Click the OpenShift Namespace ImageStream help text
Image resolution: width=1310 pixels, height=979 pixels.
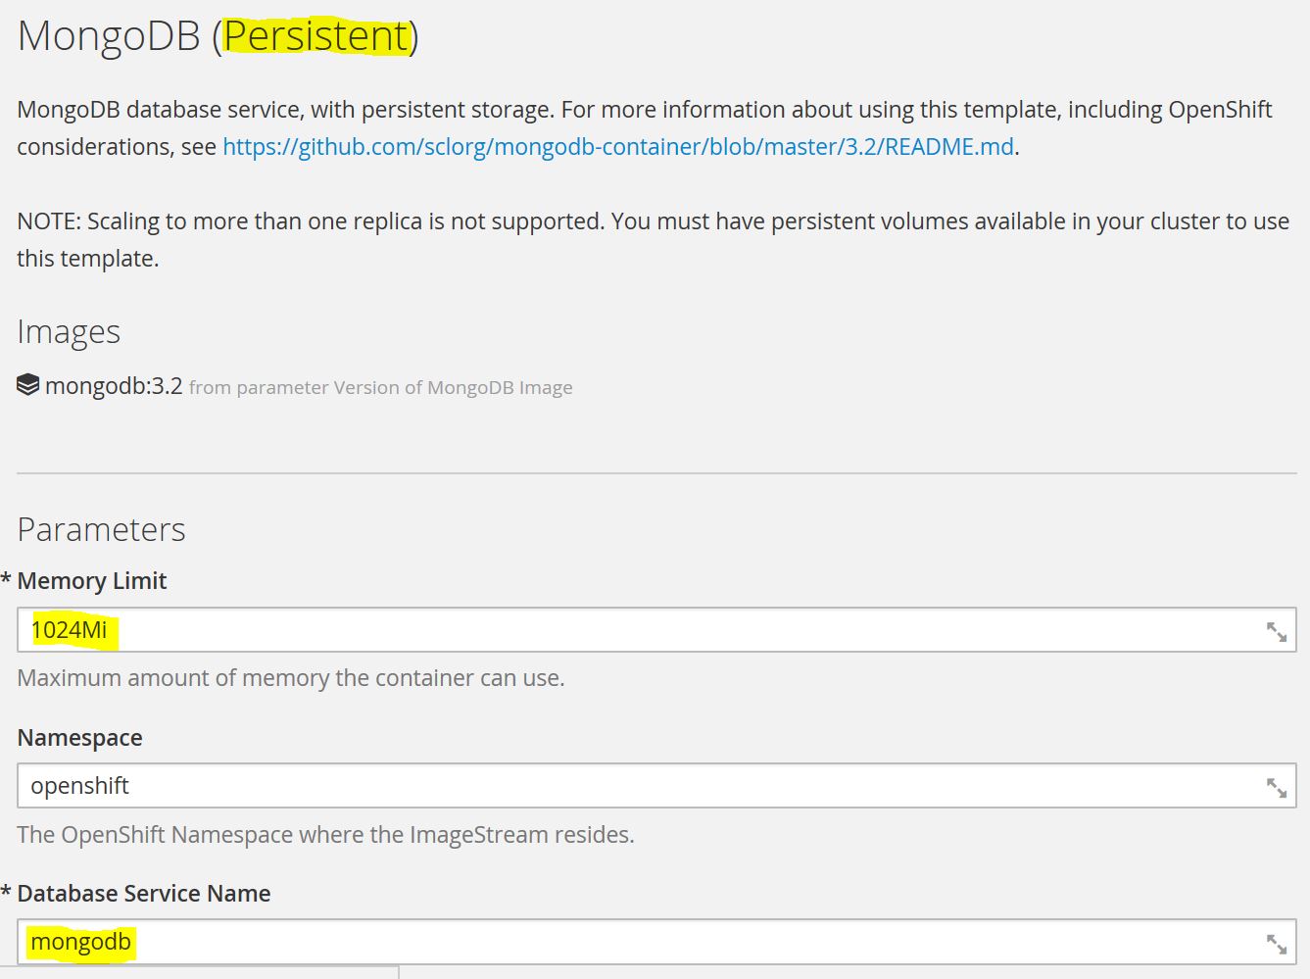coord(325,835)
